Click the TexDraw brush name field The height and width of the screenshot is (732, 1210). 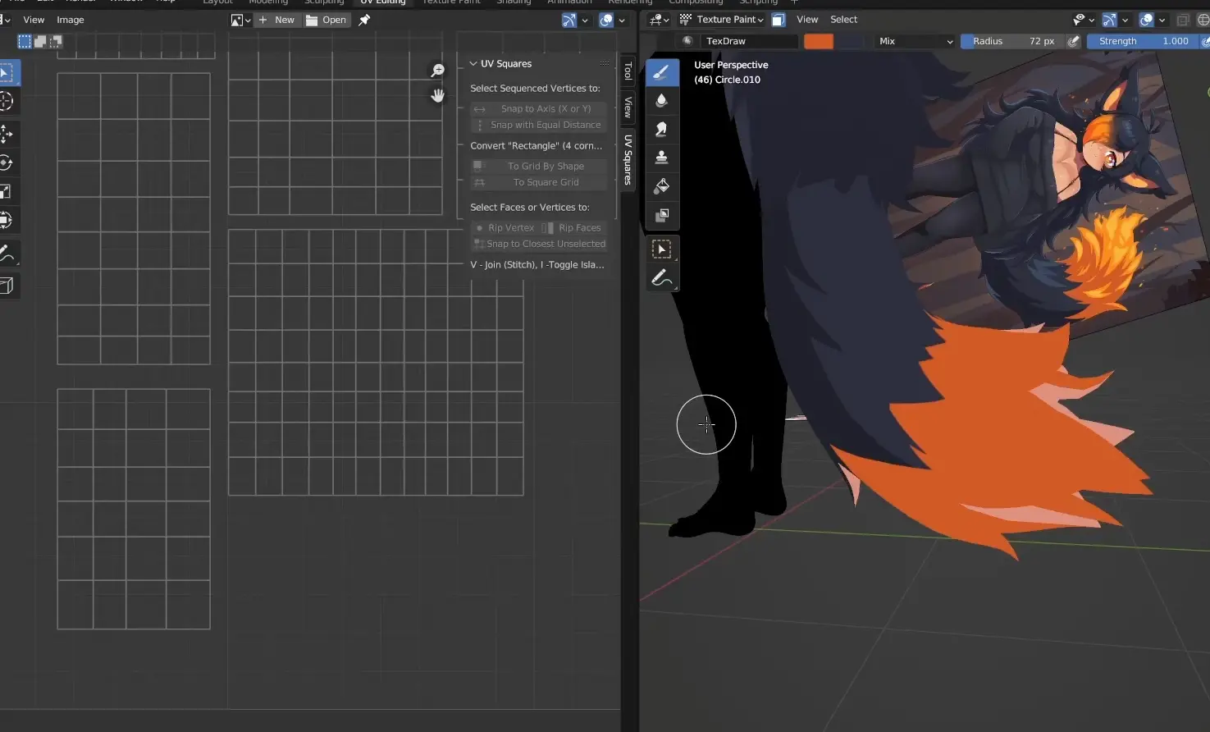coord(748,41)
